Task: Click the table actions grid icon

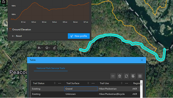Action: click(140, 76)
